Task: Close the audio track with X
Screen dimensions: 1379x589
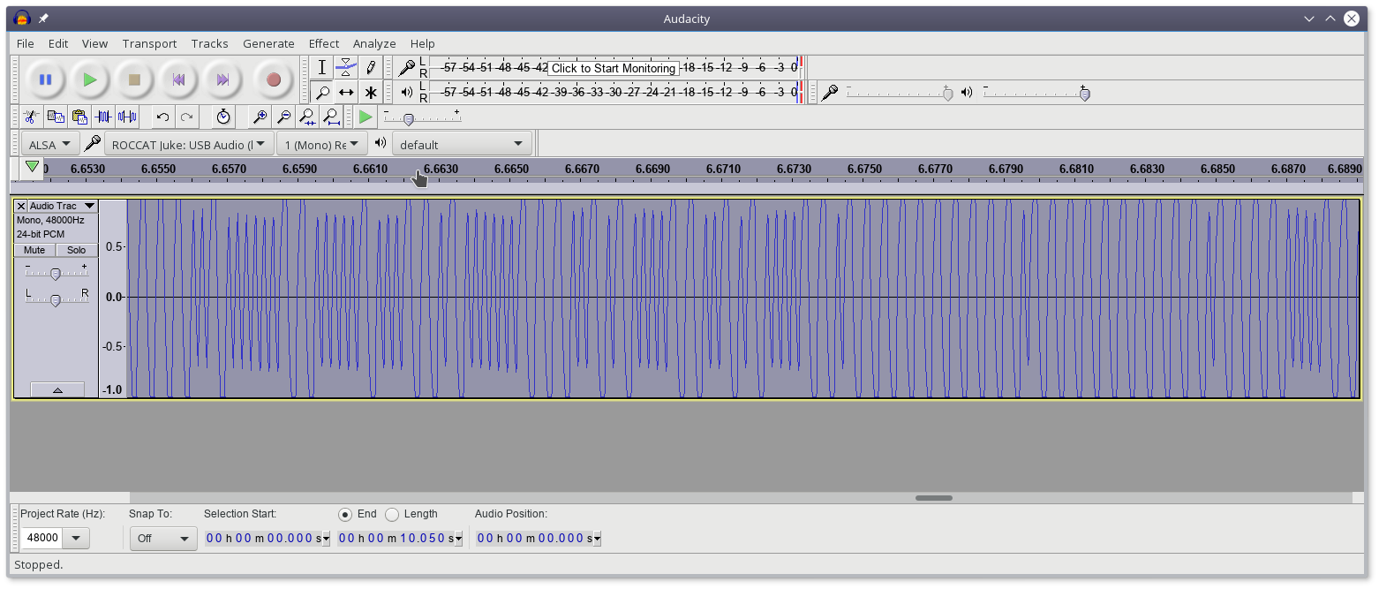Action: pyautogui.click(x=21, y=206)
